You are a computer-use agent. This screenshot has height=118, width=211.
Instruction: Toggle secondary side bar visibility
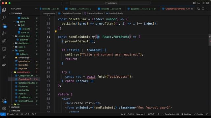[x=203, y=3]
